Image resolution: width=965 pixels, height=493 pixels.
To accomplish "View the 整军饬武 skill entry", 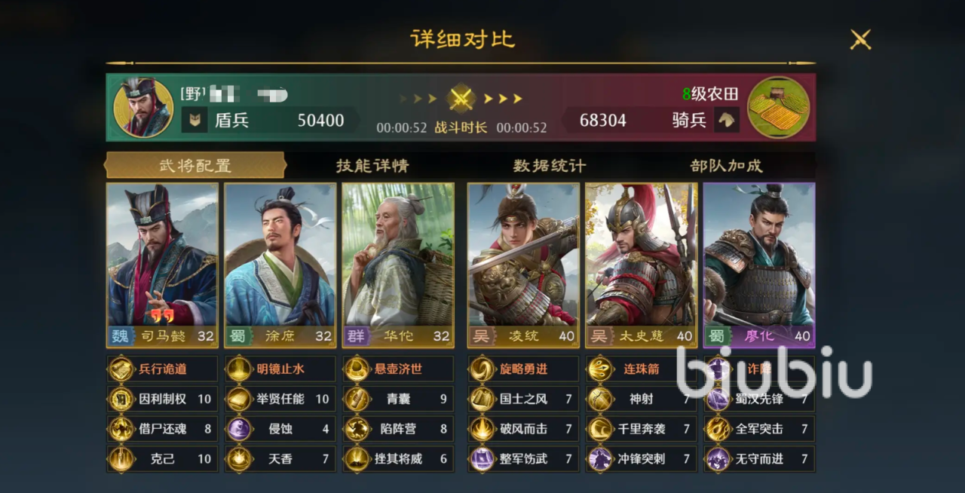I will pyautogui.click(x=523, y=458).
